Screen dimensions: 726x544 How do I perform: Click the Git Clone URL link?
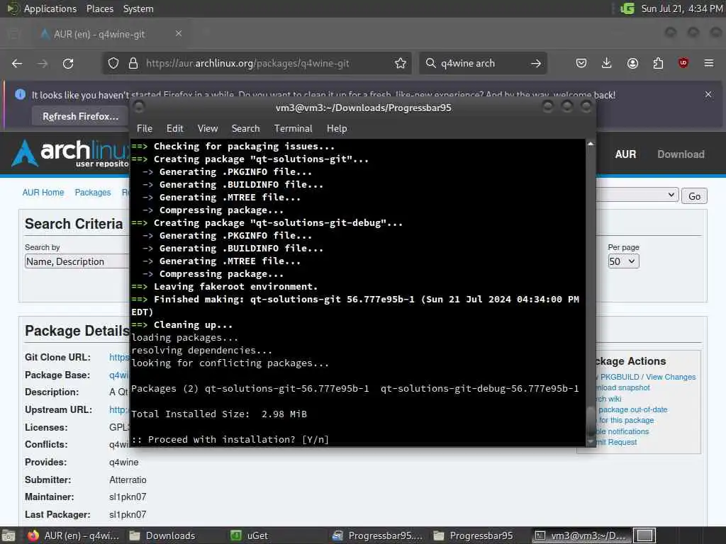[x=119, y=357]
